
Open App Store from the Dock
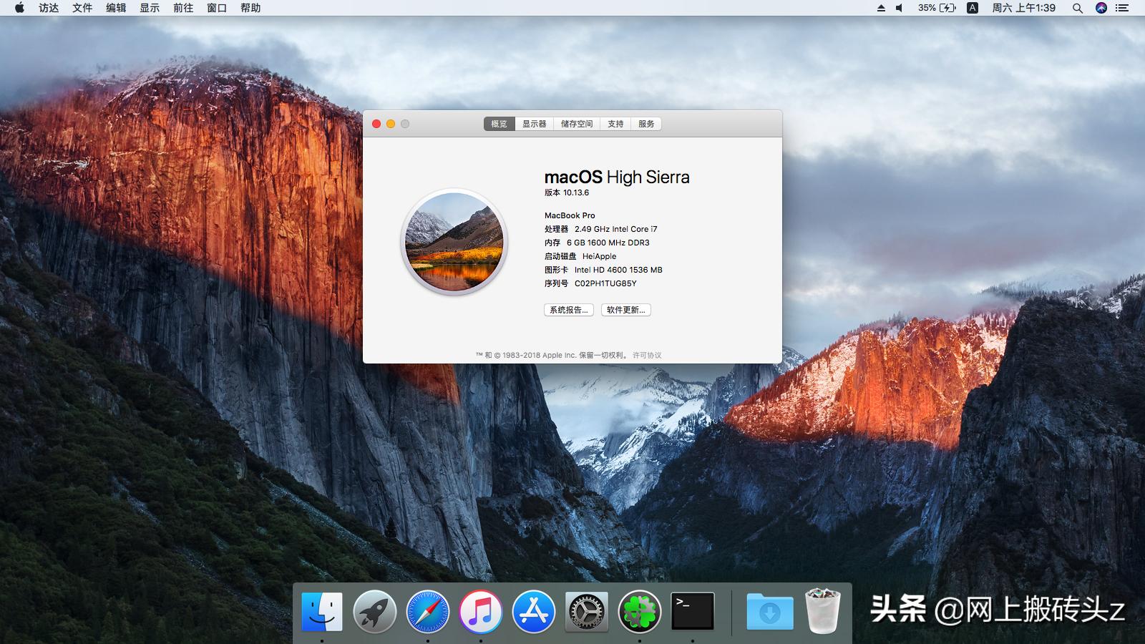click(x=534, y=612)
